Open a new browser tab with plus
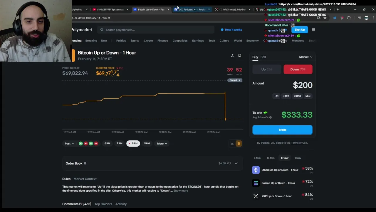The height and width of the screenshot is (212, 376). tap(338, 9)
